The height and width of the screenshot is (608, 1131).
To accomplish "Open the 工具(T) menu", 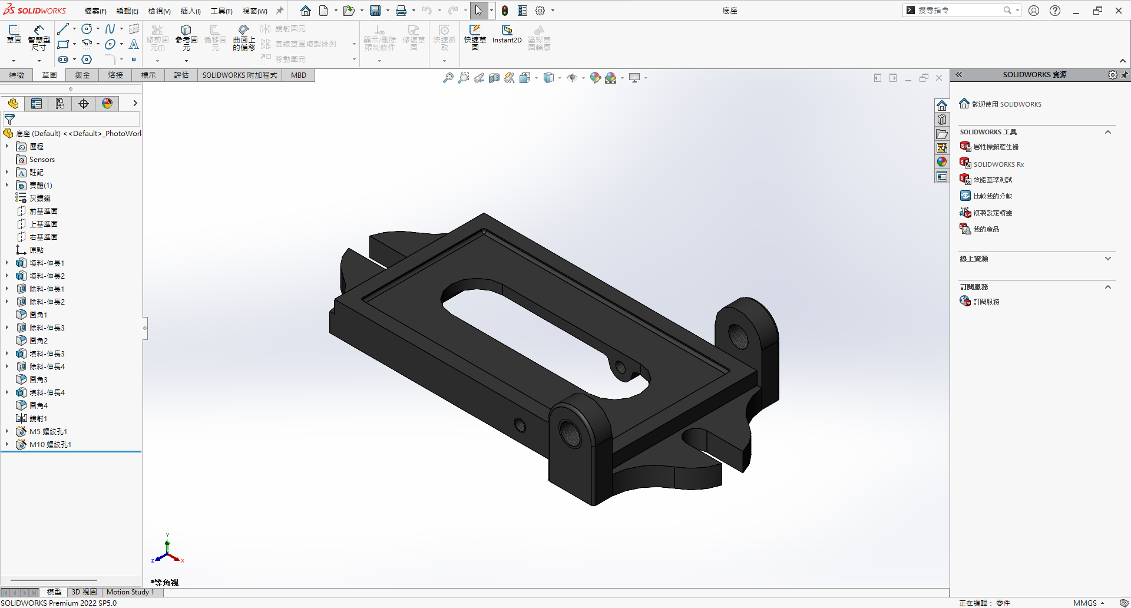I will (221, 11).
